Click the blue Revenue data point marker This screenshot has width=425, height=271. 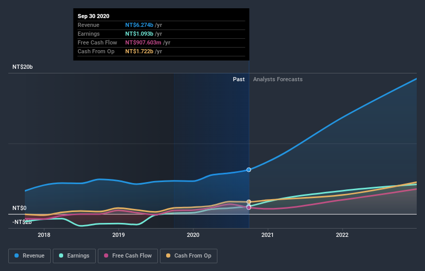[x=248, y=170]
